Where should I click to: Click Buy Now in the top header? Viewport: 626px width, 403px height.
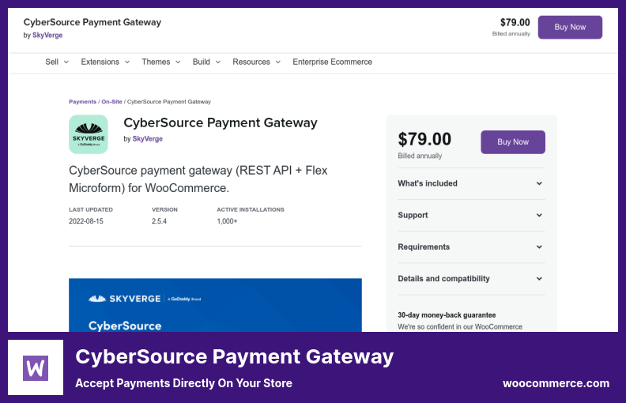click(570, 27)
